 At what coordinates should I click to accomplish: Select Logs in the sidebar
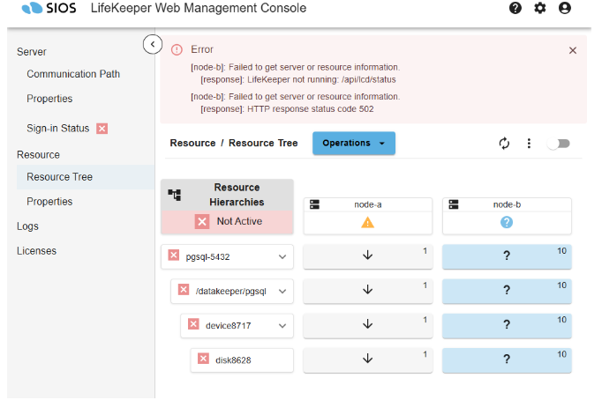tap(27, 226)
